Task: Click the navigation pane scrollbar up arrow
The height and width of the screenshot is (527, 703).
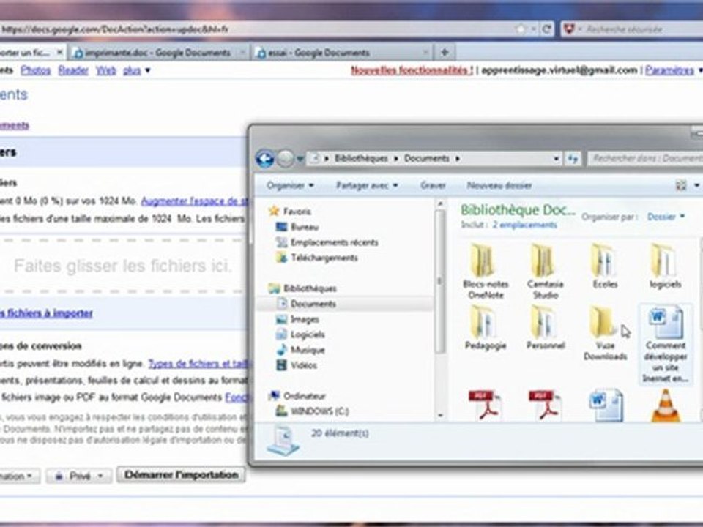Action: 440,204
